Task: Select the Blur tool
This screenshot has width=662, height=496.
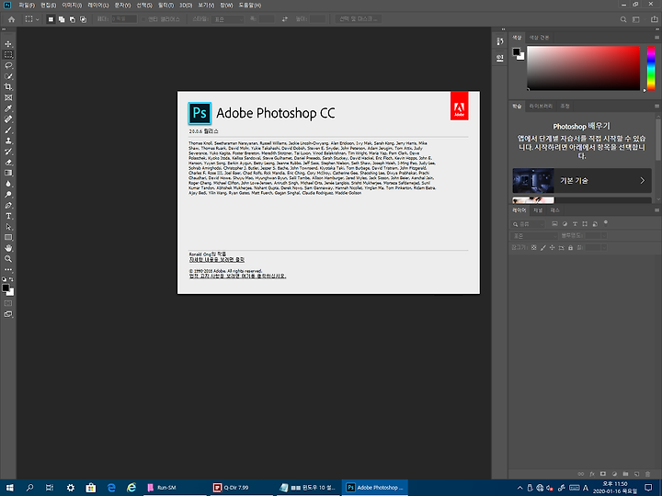Action: [8, 184]
